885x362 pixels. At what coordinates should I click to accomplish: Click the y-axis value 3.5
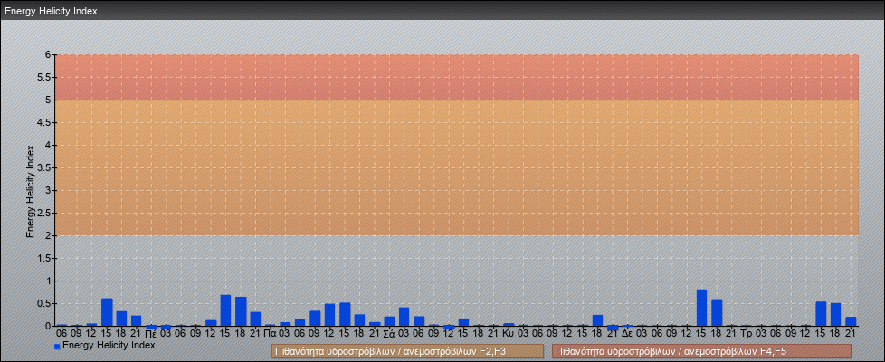[x=44, y=167]
